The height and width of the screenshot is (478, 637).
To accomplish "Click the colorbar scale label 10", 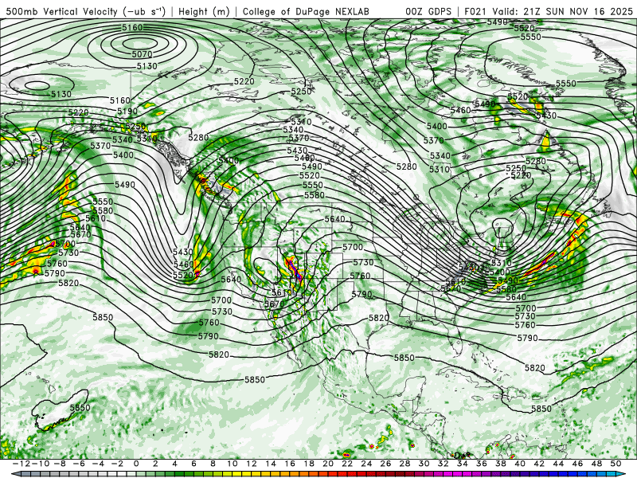I will (x=233, y=464).
